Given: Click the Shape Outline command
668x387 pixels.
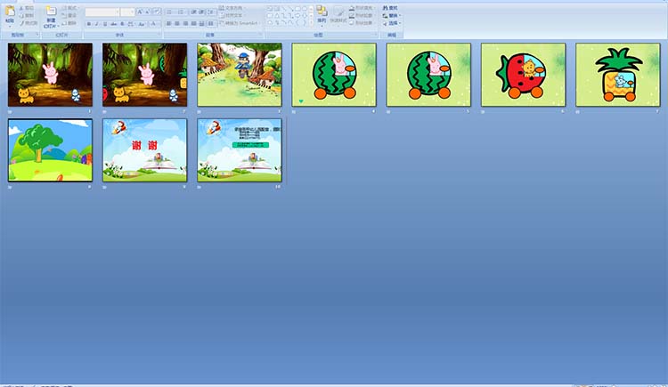Looking at the screenshot, I should click(x=362, y=15).
